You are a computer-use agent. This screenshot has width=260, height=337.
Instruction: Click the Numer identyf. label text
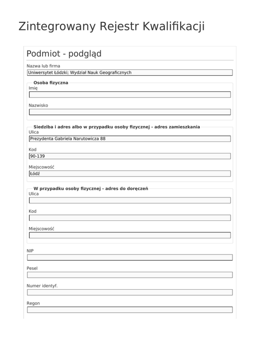[42, 286]
